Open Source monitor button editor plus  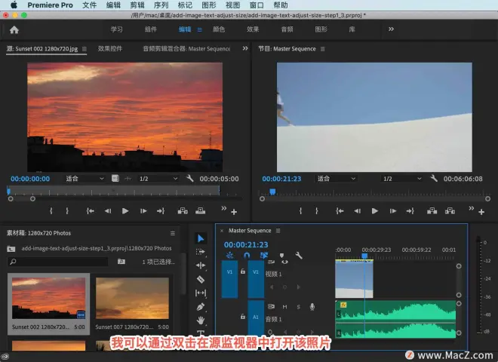click(234, 212)
